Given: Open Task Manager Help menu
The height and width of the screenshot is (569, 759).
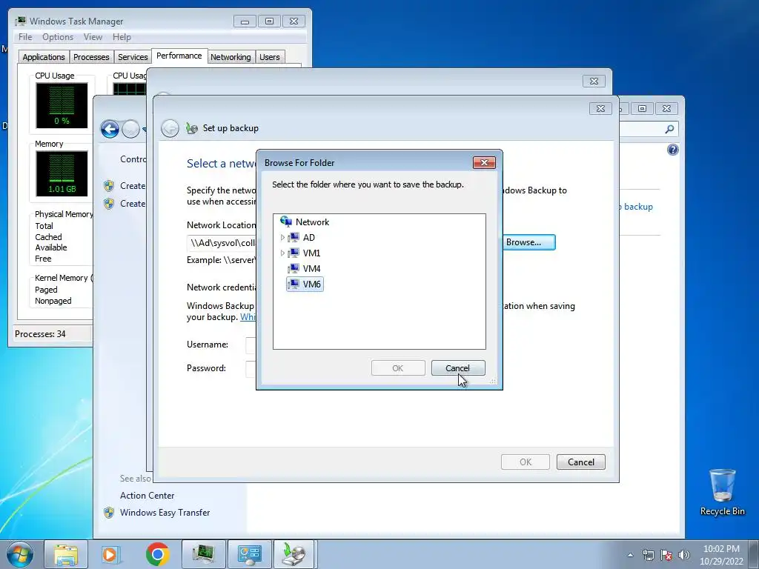Looking at the screenshot, I should coord(122,37).
